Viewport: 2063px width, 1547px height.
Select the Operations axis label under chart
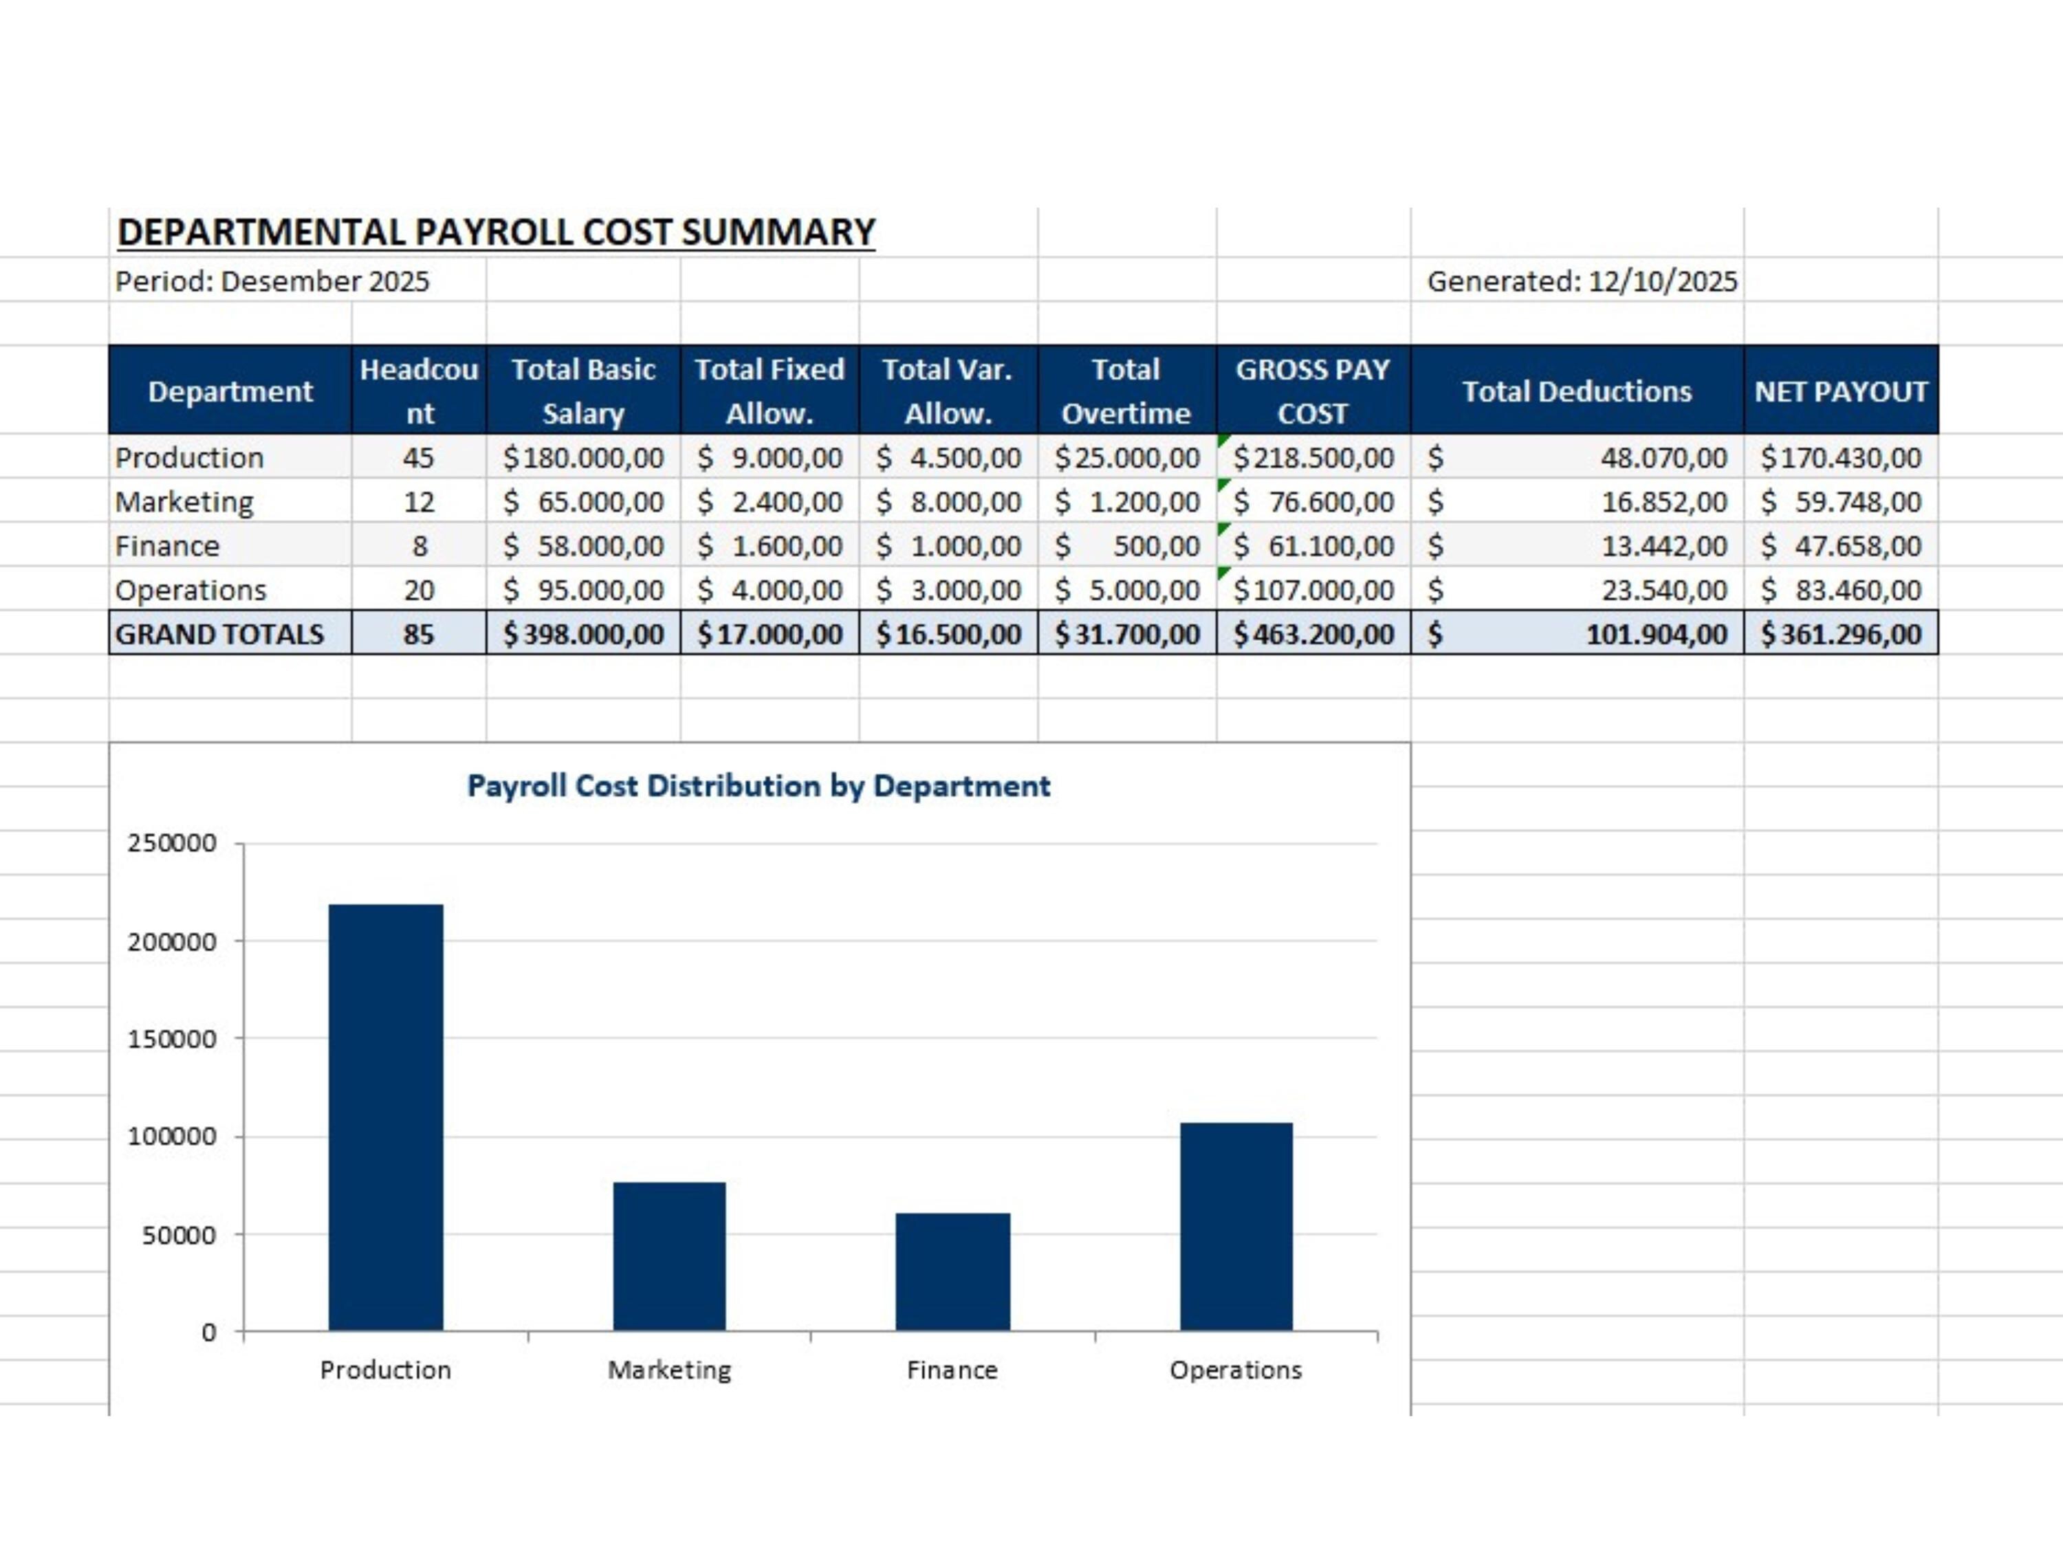click(1236, 1370)
